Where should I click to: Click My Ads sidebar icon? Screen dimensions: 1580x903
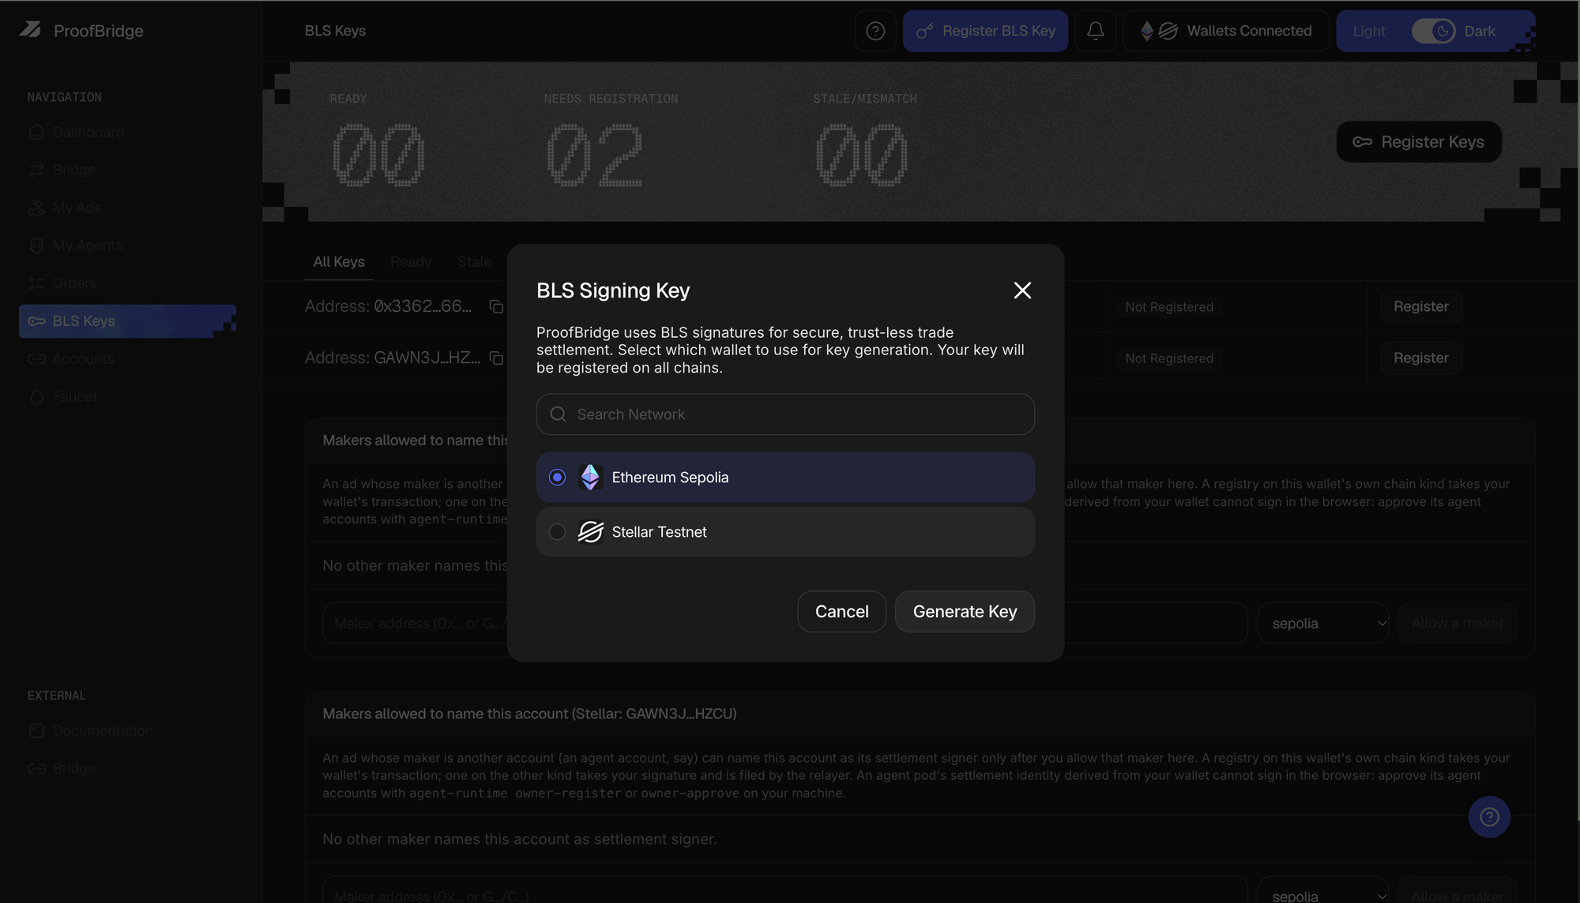(x=36, y=208)
